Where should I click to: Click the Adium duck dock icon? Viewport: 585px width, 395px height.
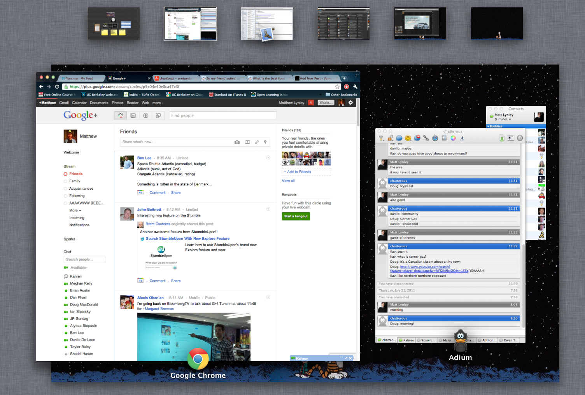tap(461, 341)
